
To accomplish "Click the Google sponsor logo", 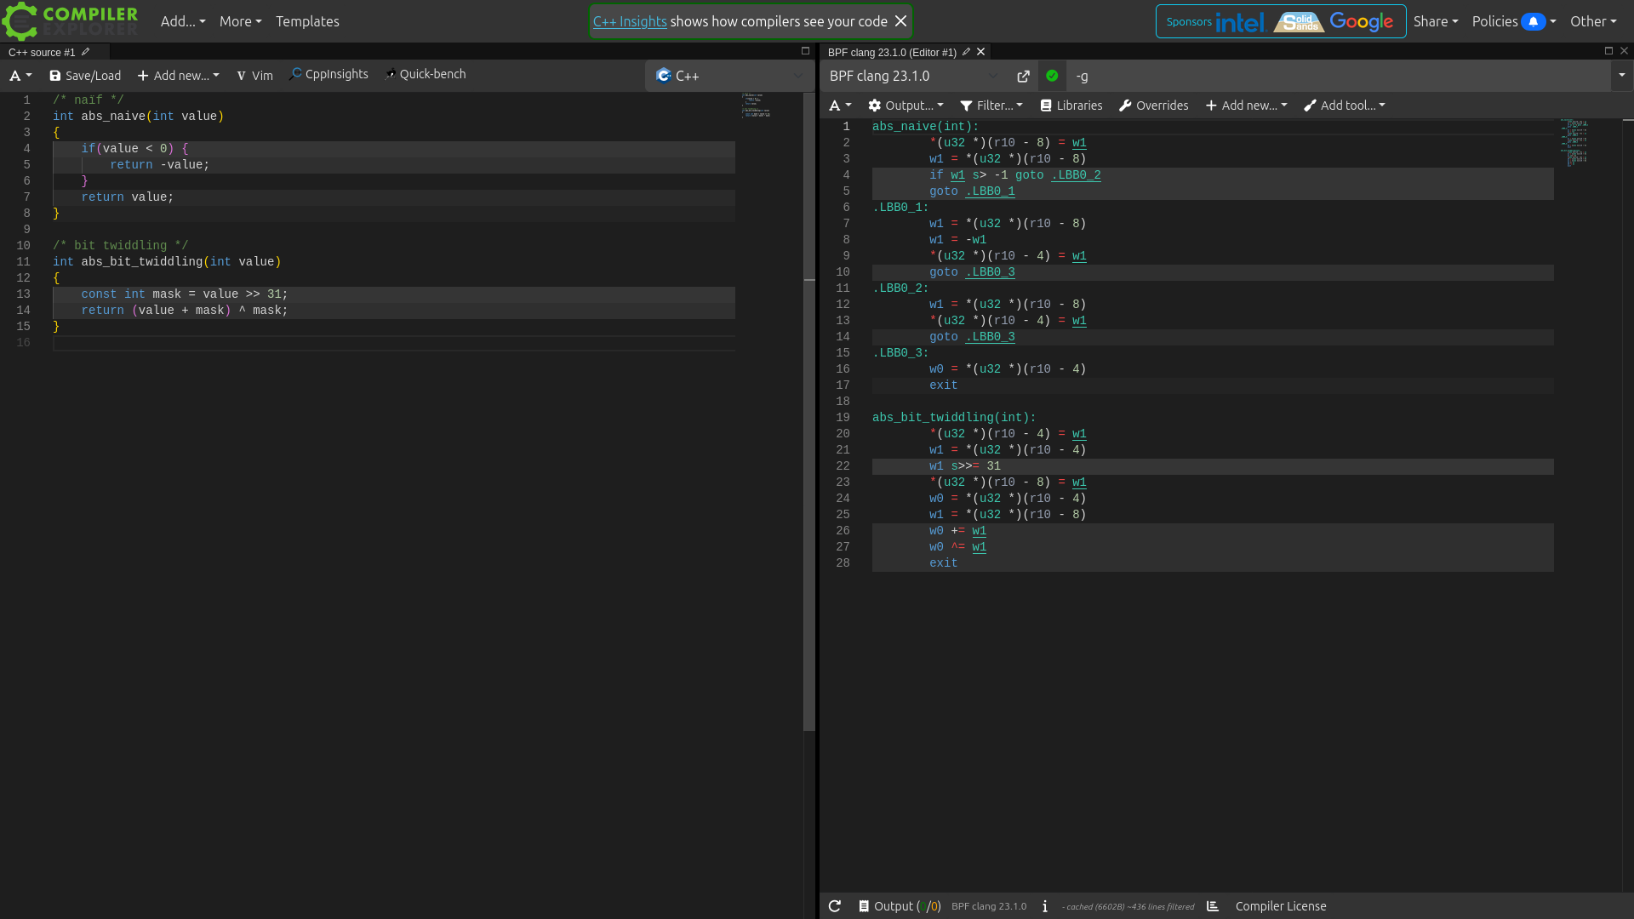I will tap(1362, 22).
